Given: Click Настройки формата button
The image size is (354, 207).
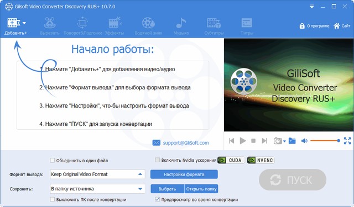Looking at the screenshot, I should (184, 174).
